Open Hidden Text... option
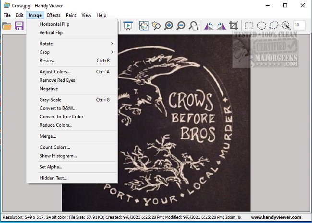This screenshot has height=223, width=312. point(72,178)
